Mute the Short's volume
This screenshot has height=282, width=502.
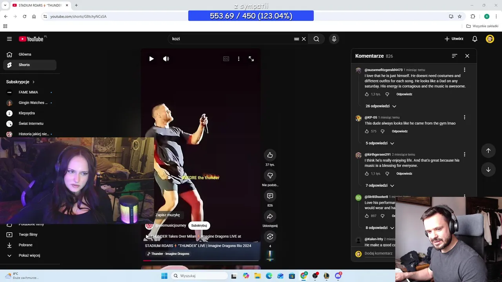point(166,59)
